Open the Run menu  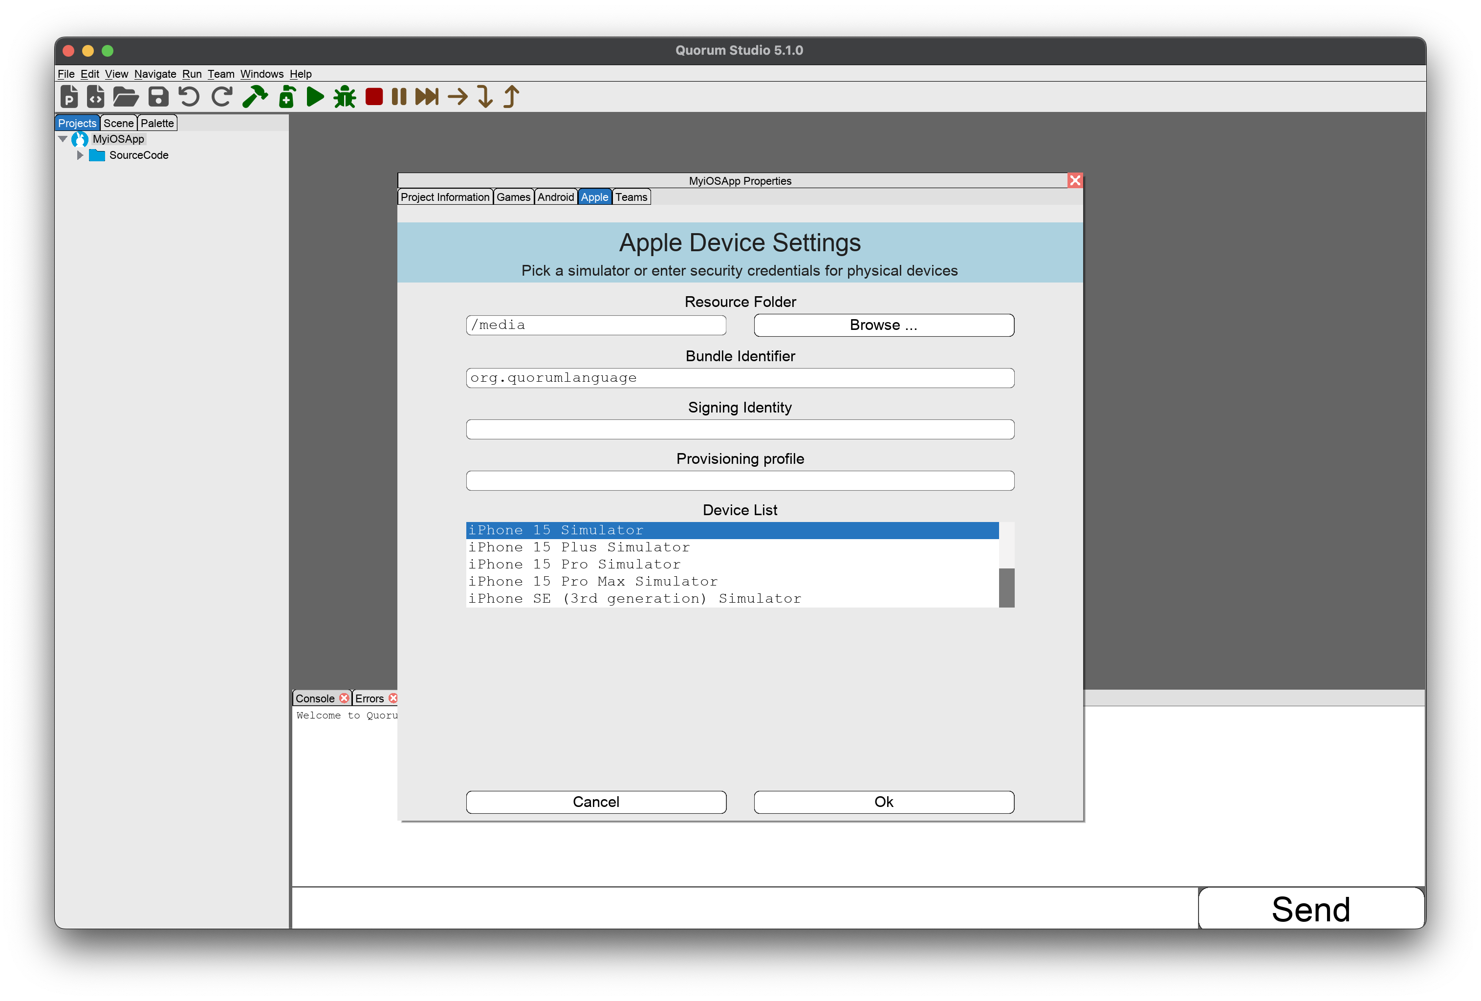(x=191, y=74)
